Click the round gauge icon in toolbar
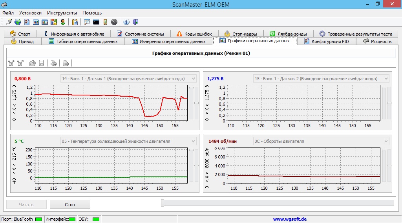 point(114,22)
